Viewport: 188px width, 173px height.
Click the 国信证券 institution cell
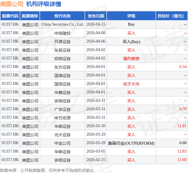click(x=62, y=84)
